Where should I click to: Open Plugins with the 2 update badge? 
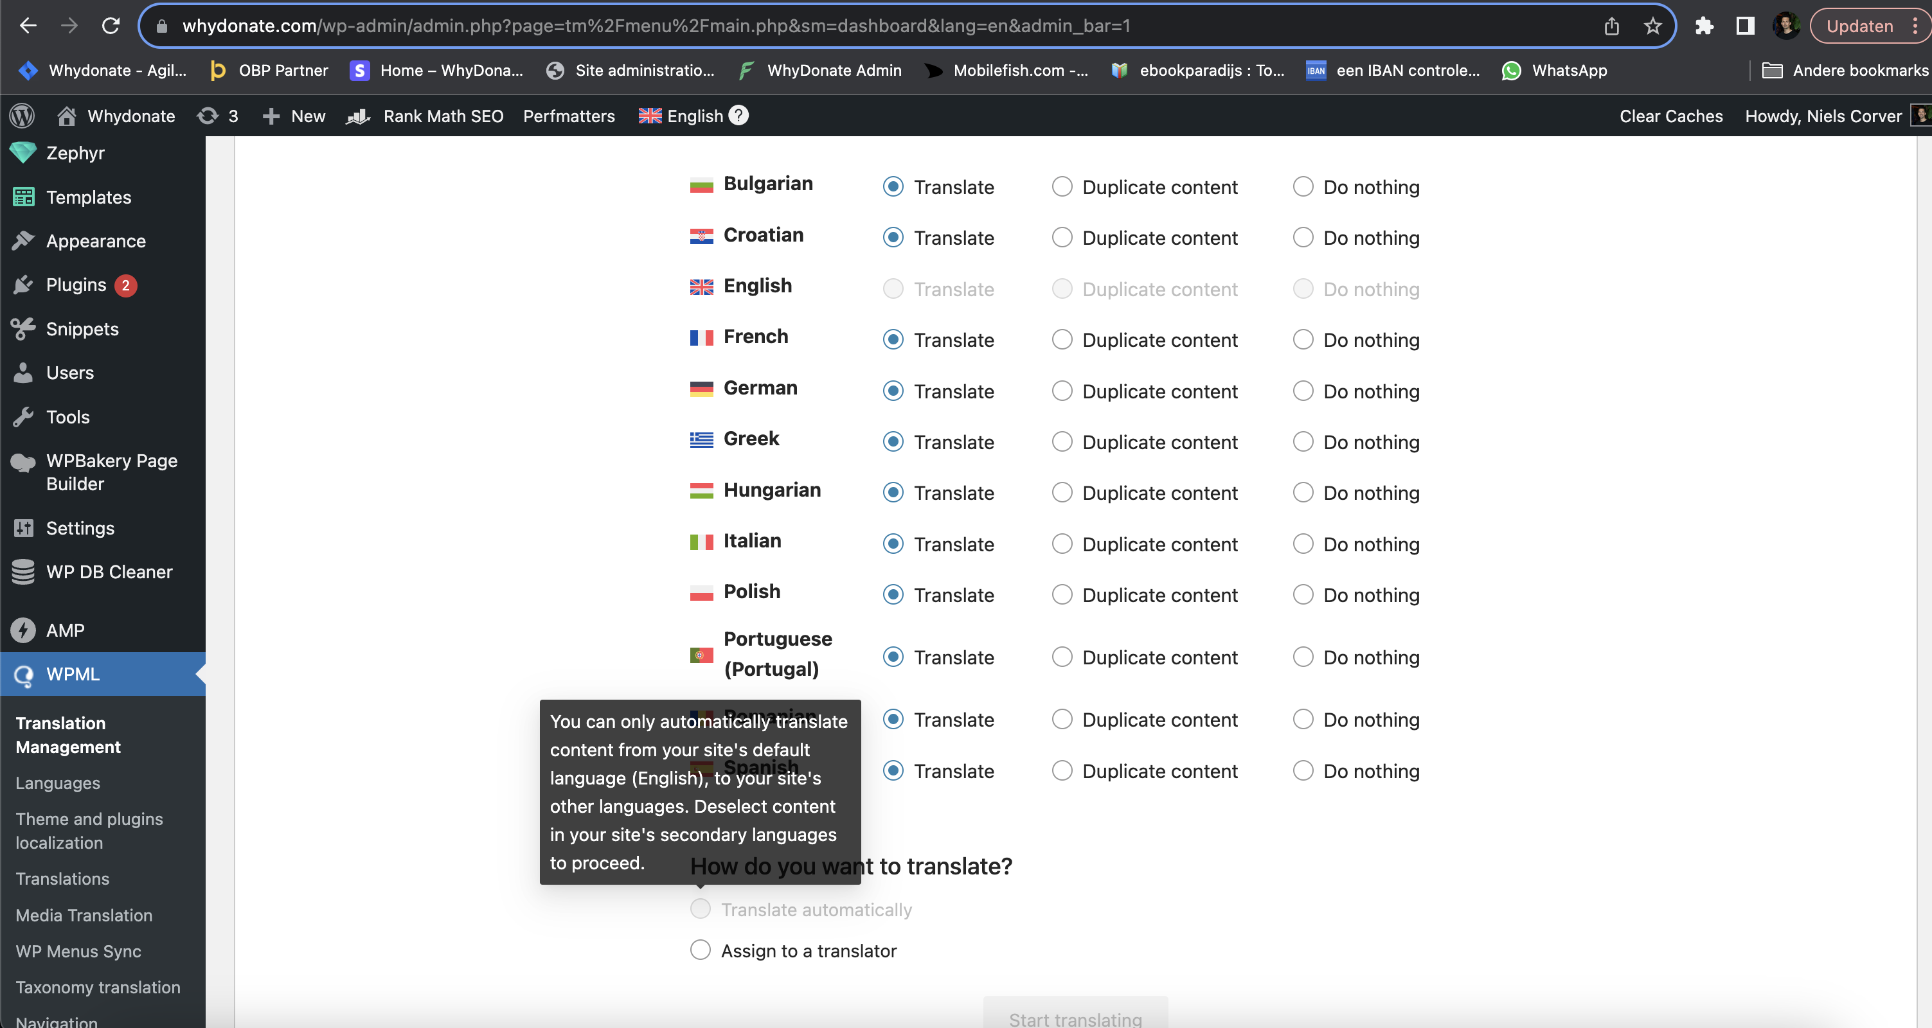(x=103, y=285)
